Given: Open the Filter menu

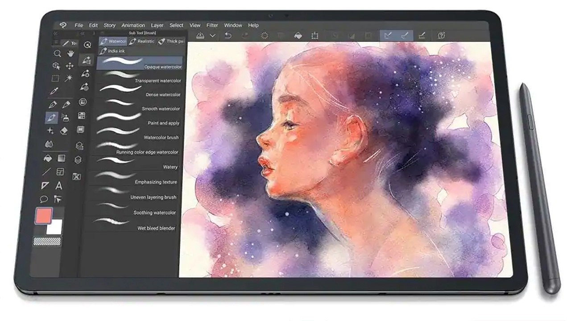Looking at the screenshot, I should pyautogui.click(x=212, y=25).
